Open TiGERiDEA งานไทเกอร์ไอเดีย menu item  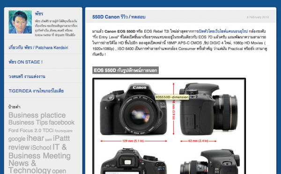[x=36, y=91]
